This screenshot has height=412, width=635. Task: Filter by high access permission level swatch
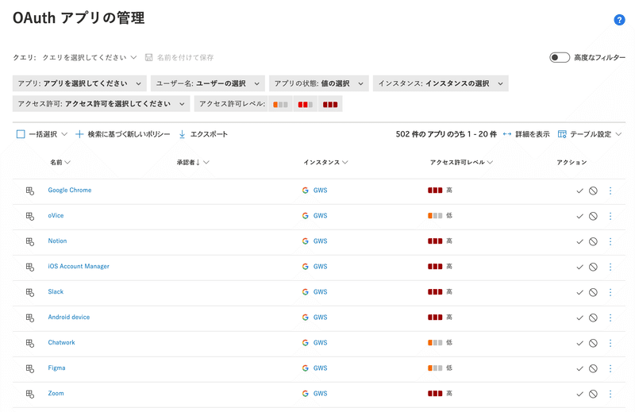(330, 105)
